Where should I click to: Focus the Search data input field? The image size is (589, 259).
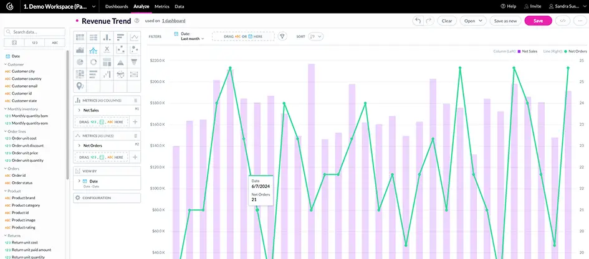pyautogui.click(x=34, y=32)
